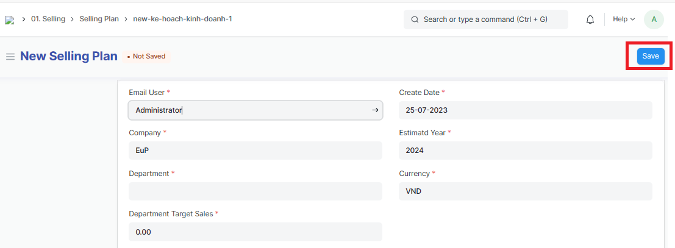The width and height of the screenshot is (675, 248).
Task: Click the Create Date field
Action: 525,110
